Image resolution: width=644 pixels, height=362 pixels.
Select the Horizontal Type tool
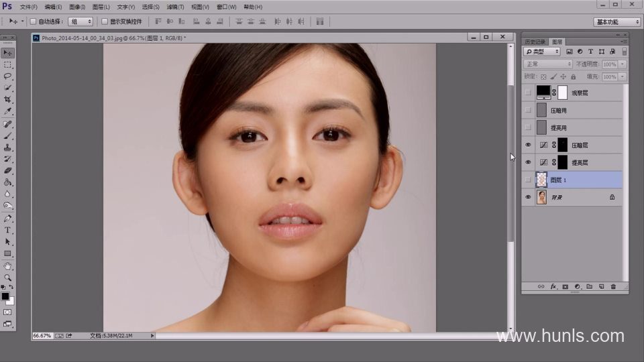[x=8, y=230]
